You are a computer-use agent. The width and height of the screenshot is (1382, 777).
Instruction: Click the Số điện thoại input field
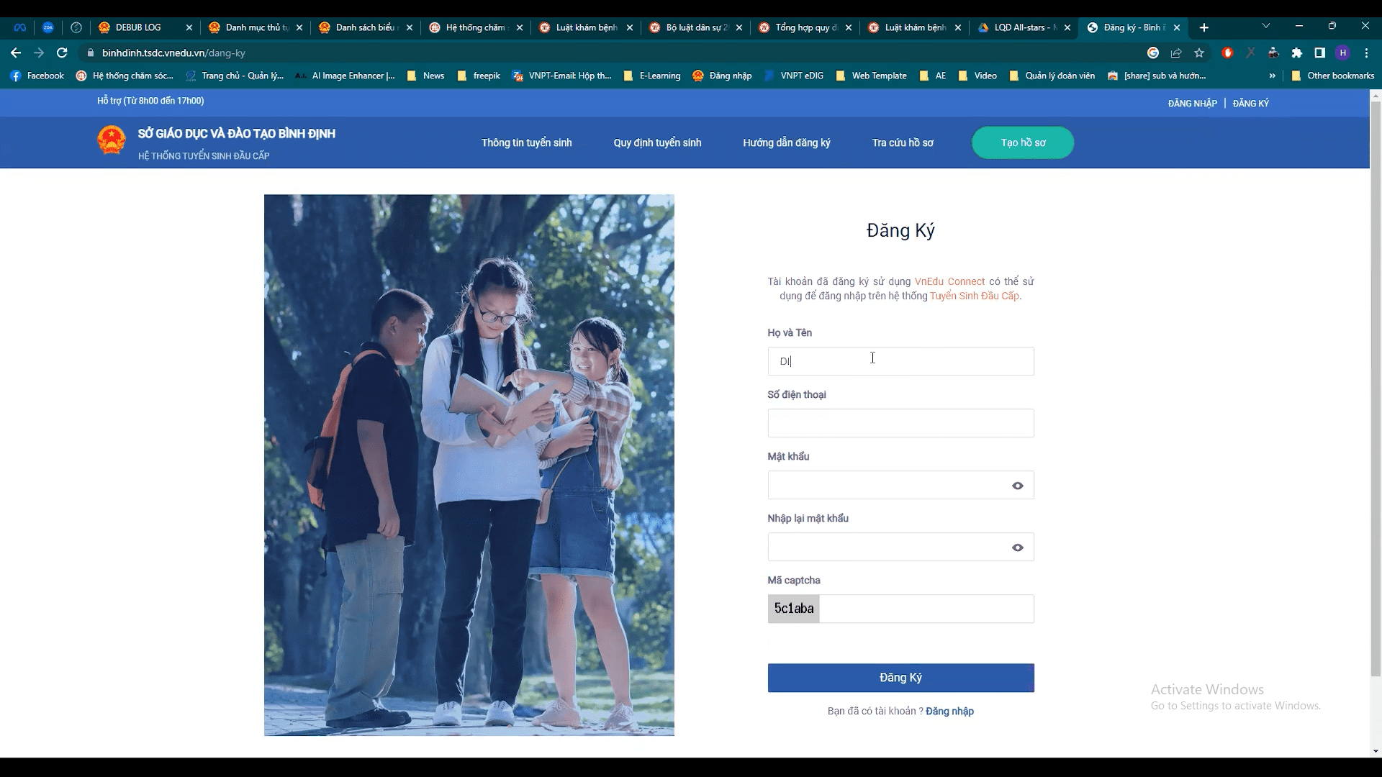click(900, 423)
